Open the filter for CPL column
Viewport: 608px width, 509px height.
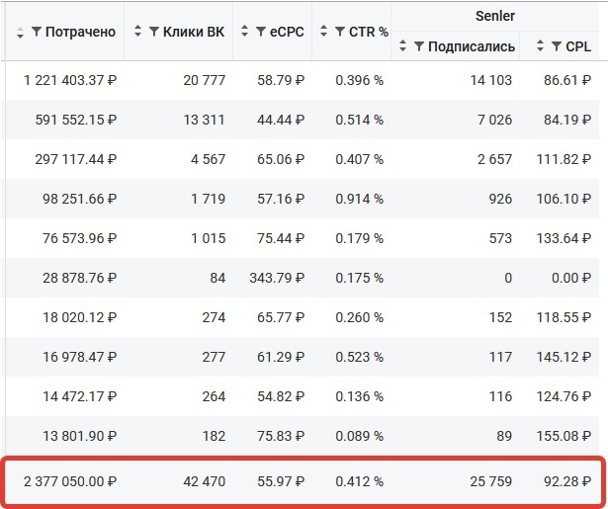click(557, 46)
